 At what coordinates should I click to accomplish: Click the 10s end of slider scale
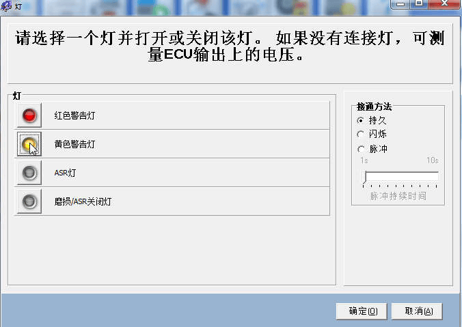[433, 160]
